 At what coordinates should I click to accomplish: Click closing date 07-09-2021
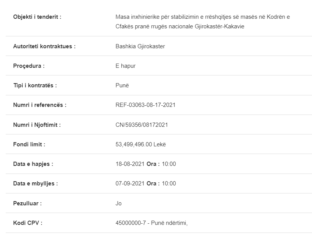pos(130,183)
